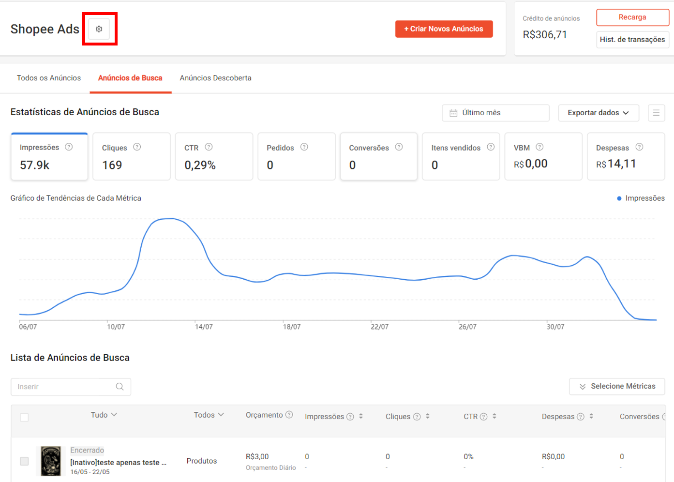Viewport: 674px width, 482px height.
Task: Open Shopee Ads settings gear icon
Action: pos(99,29)
